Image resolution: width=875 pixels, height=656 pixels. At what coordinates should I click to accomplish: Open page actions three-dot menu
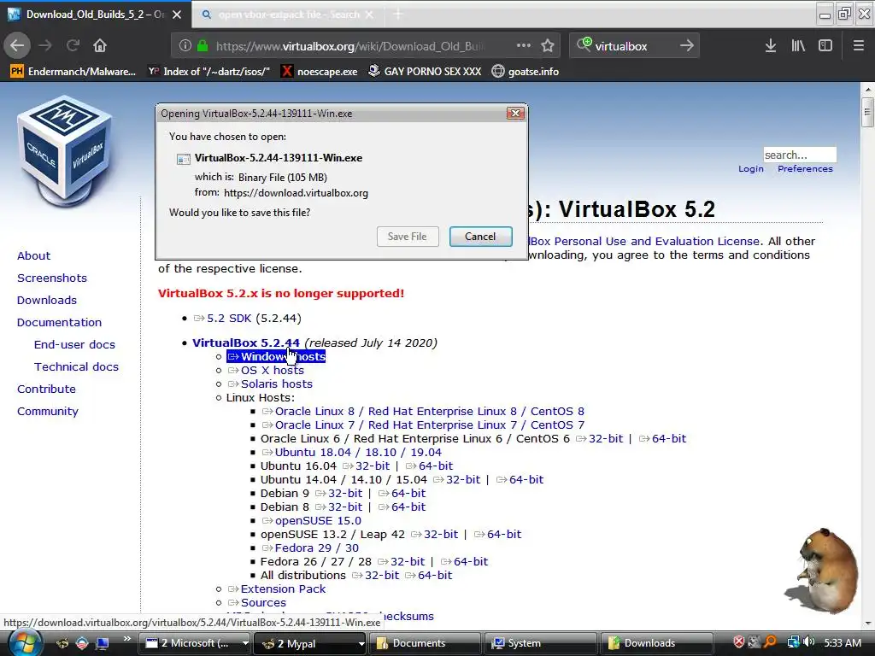(x=524, y=46)
